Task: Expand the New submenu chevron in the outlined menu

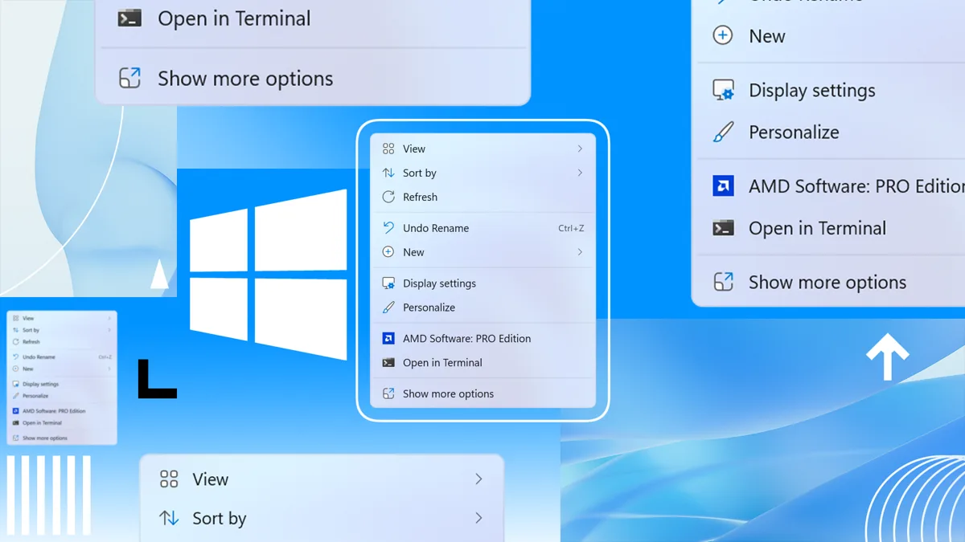Action: [x=580, y=252]
